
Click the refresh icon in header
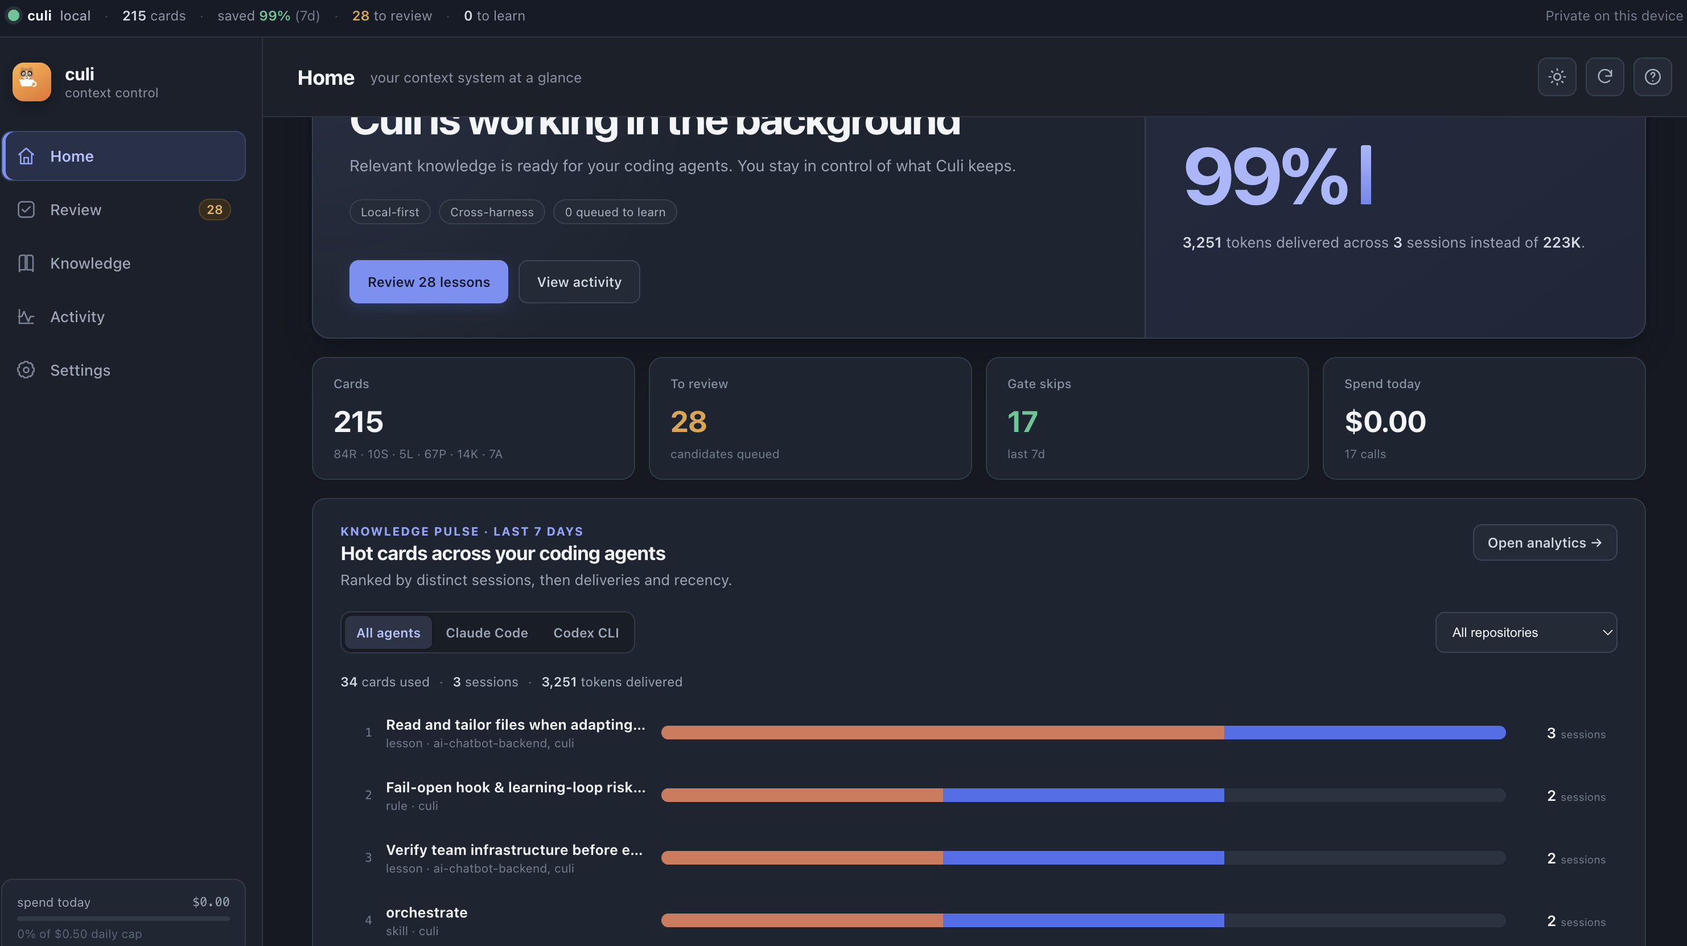(1604, 77)
